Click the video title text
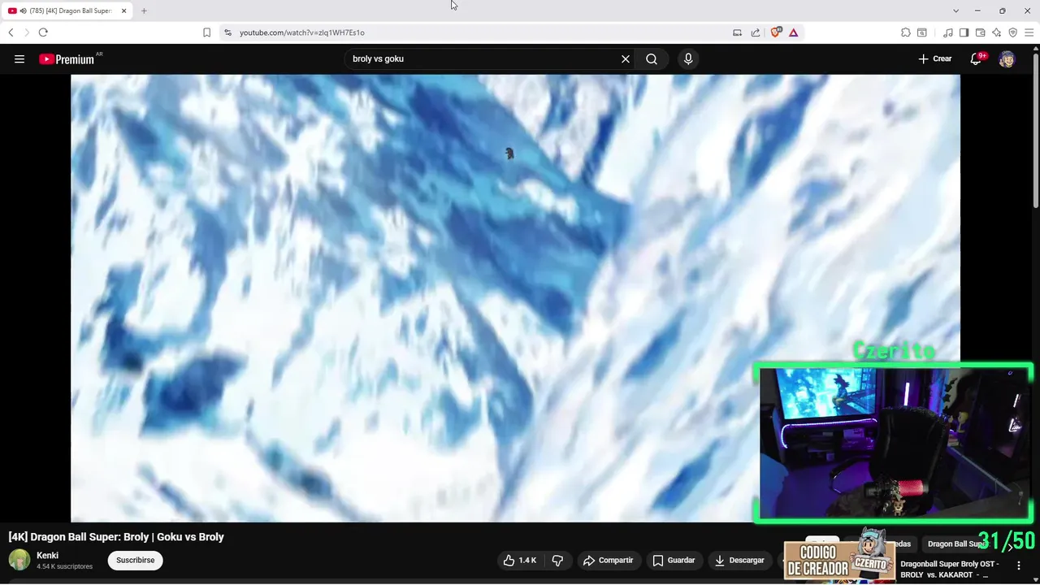The height and width of the screenshot is (585, 1040). (116, 537)
